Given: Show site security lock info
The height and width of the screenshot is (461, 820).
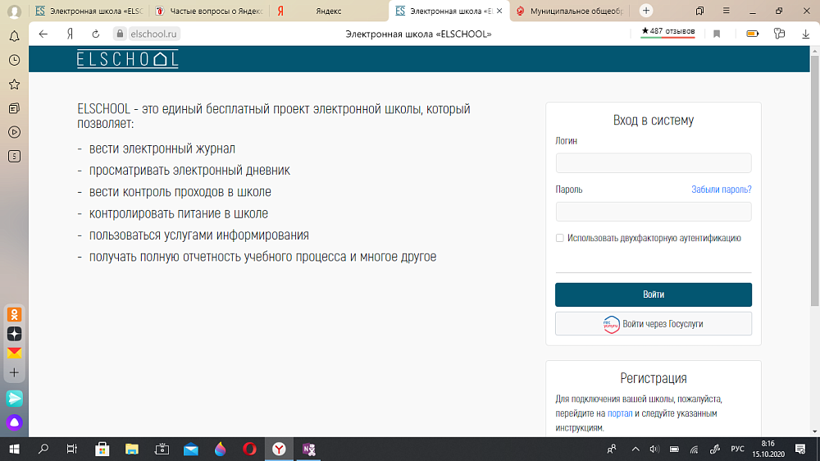Looking at the screenshot, I should tap(120, 34).
